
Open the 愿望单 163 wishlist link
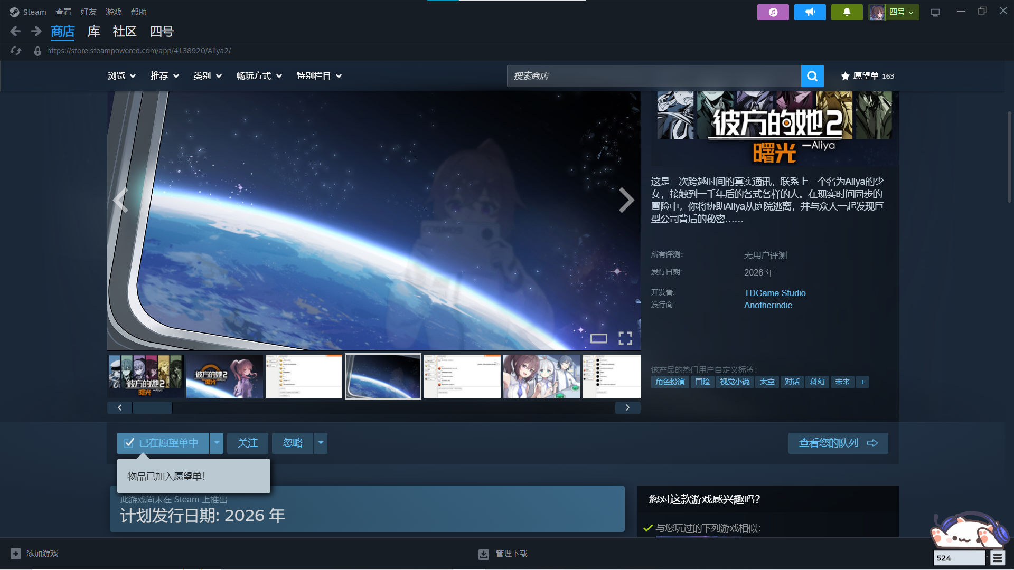[867, 76]
